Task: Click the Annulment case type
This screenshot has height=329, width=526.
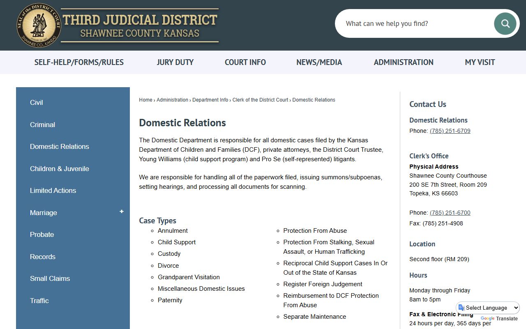Action: coord(173,231)
